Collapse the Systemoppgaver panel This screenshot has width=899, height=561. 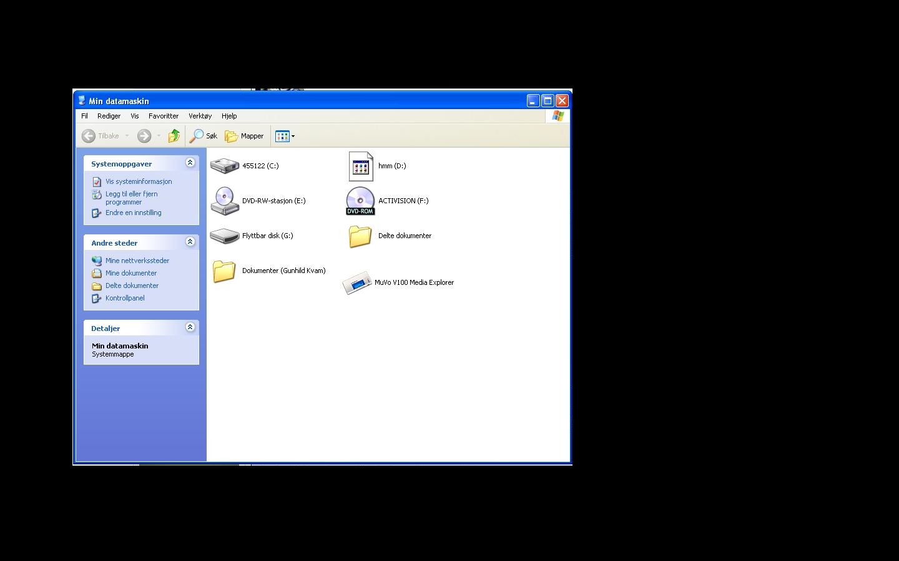190,163
